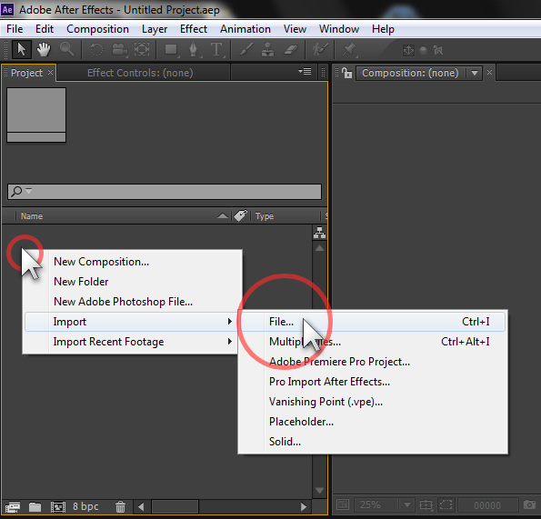541x519 pixels.
Task: Create a new composition via bottom icon
Action: [x=57, y=506]
